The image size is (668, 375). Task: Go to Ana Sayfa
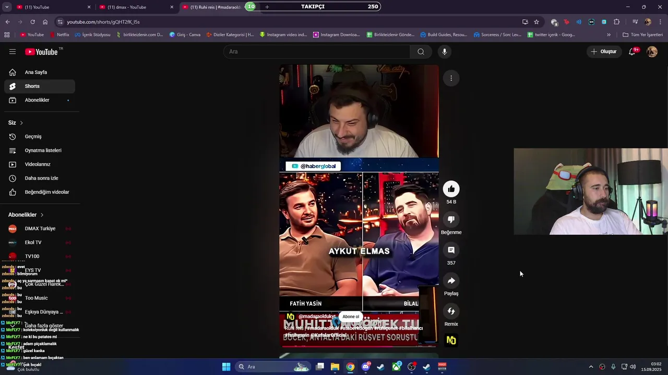40,72
